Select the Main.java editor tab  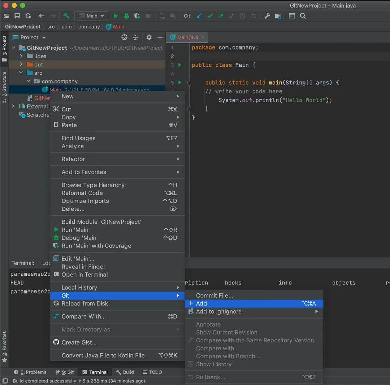(187, 37)
